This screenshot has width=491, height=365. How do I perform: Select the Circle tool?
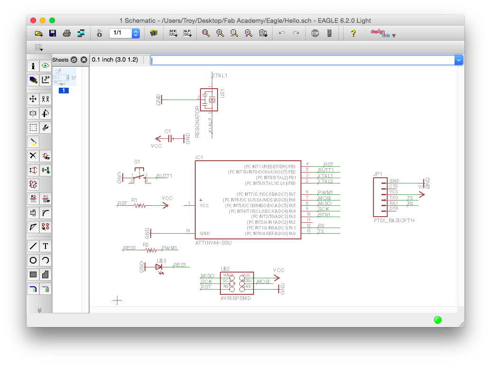coord(33,260)
